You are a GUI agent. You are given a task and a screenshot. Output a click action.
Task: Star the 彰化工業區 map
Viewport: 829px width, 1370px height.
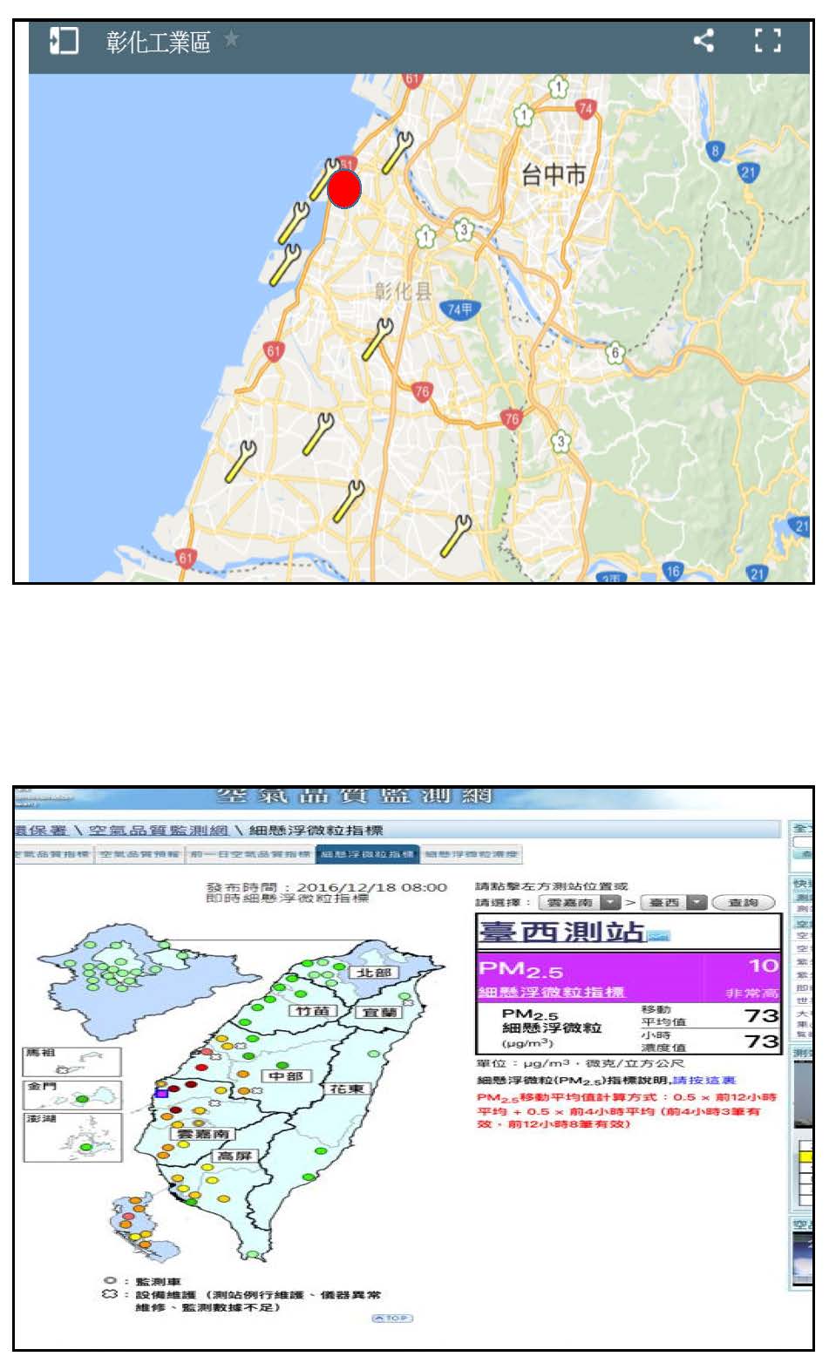coord(231,39)
